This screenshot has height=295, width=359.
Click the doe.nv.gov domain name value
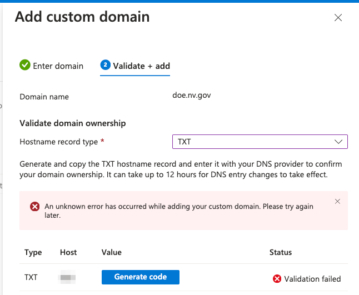(192, 95)
